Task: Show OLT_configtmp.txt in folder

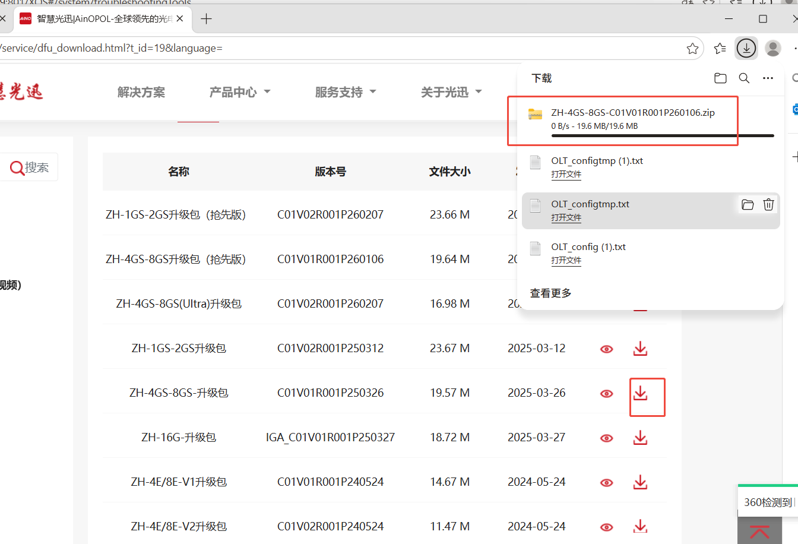Action: [748, 205]
